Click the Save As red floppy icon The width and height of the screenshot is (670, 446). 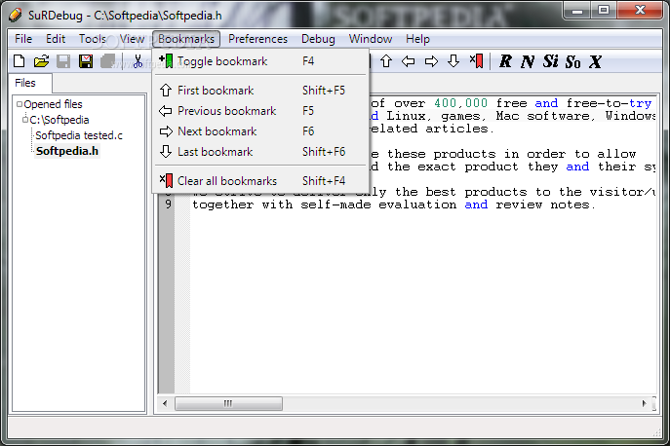coord(86,61)
